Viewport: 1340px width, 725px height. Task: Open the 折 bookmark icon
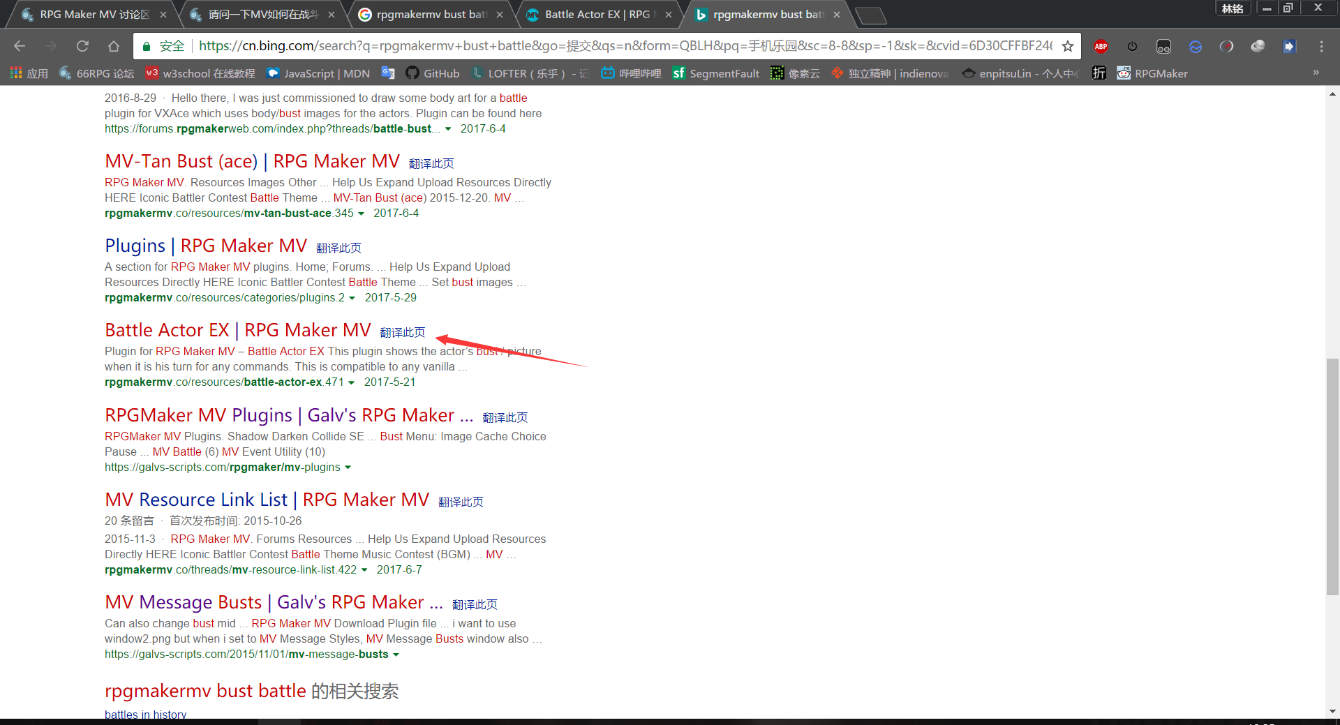pyautogui.click(x=1099, y=73)
